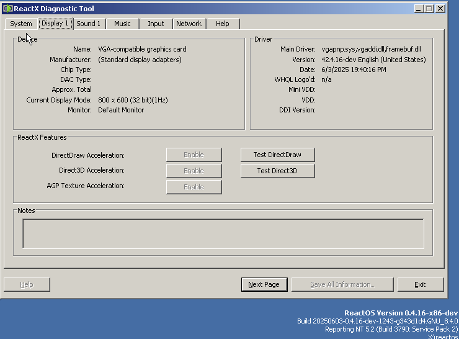Click the 'DDI Version:' label

point(297,110)
